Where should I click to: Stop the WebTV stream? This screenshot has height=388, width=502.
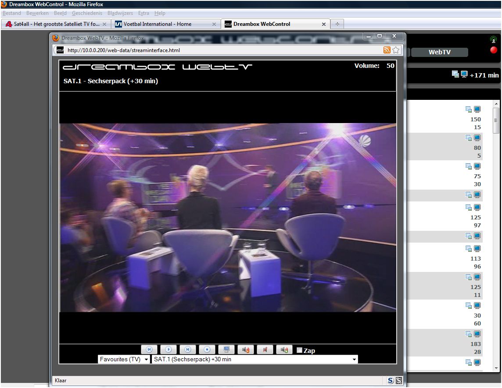(207, 349)
